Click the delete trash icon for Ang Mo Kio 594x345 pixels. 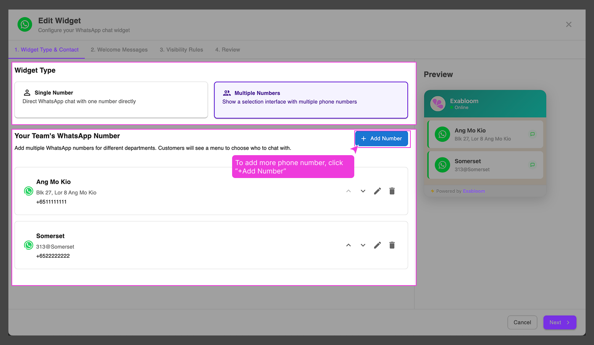tap(392, 191)
